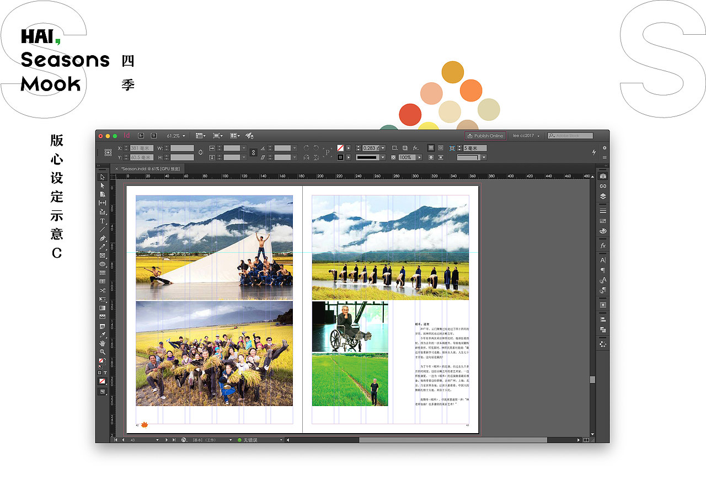706x496 pixels.
Task: Toggle constrain proportions for scaling link
Action: click(x=253, y=152)
